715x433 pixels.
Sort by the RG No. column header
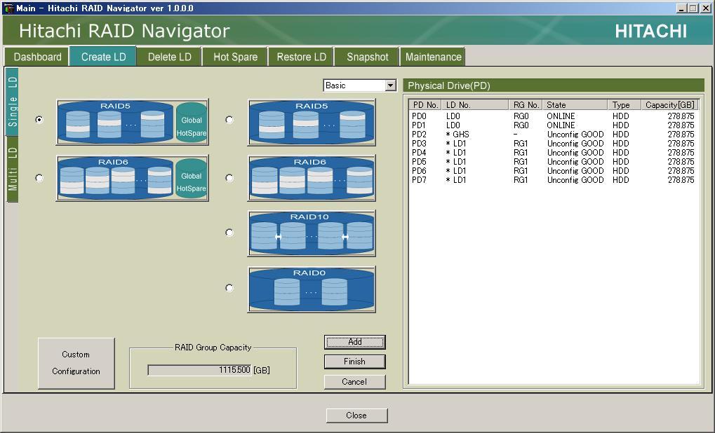[526, 104]
